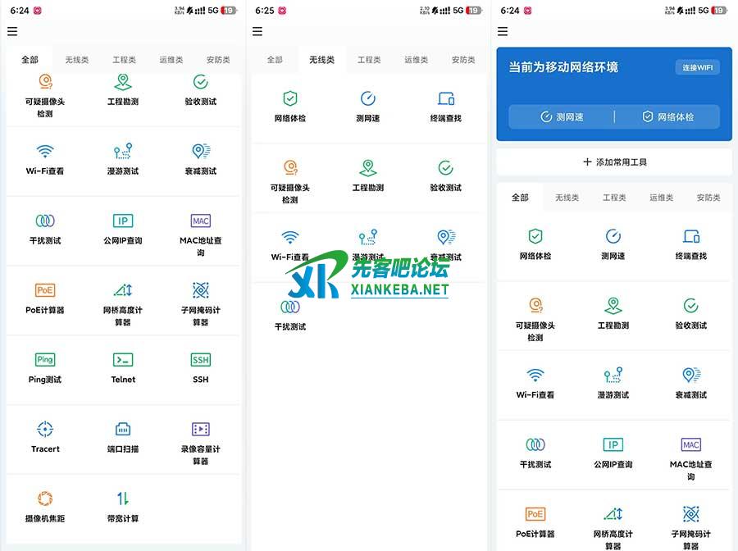
Task: Tap 网络体检 in the blue banner
Action: [667, 117]
